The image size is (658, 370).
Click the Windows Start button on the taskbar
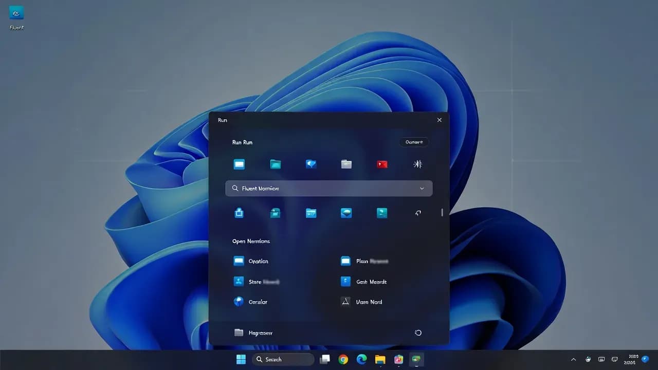(241, 359)
